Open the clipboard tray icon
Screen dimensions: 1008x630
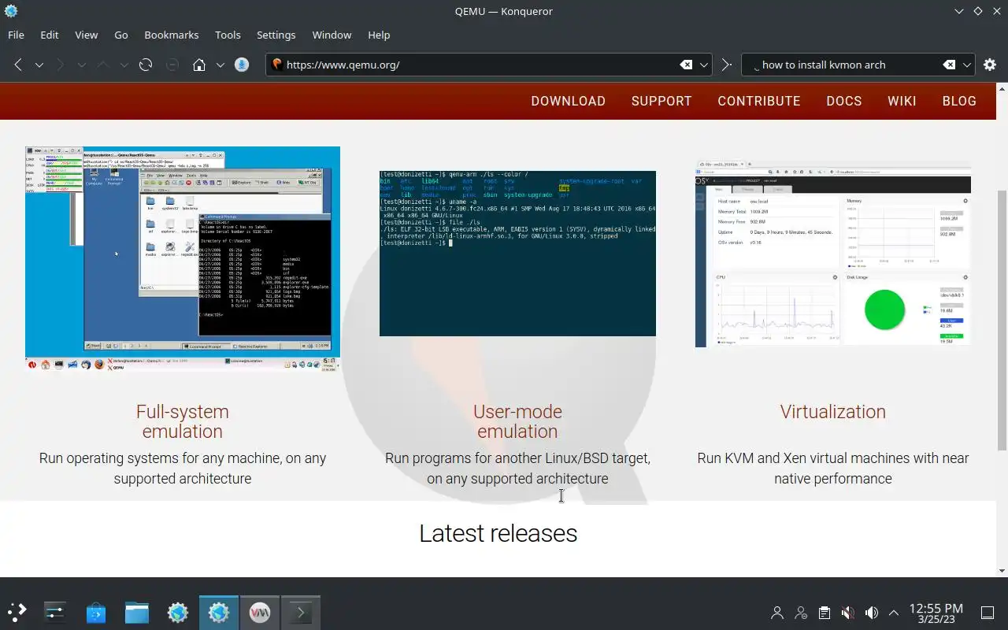[x=825, y=613]
